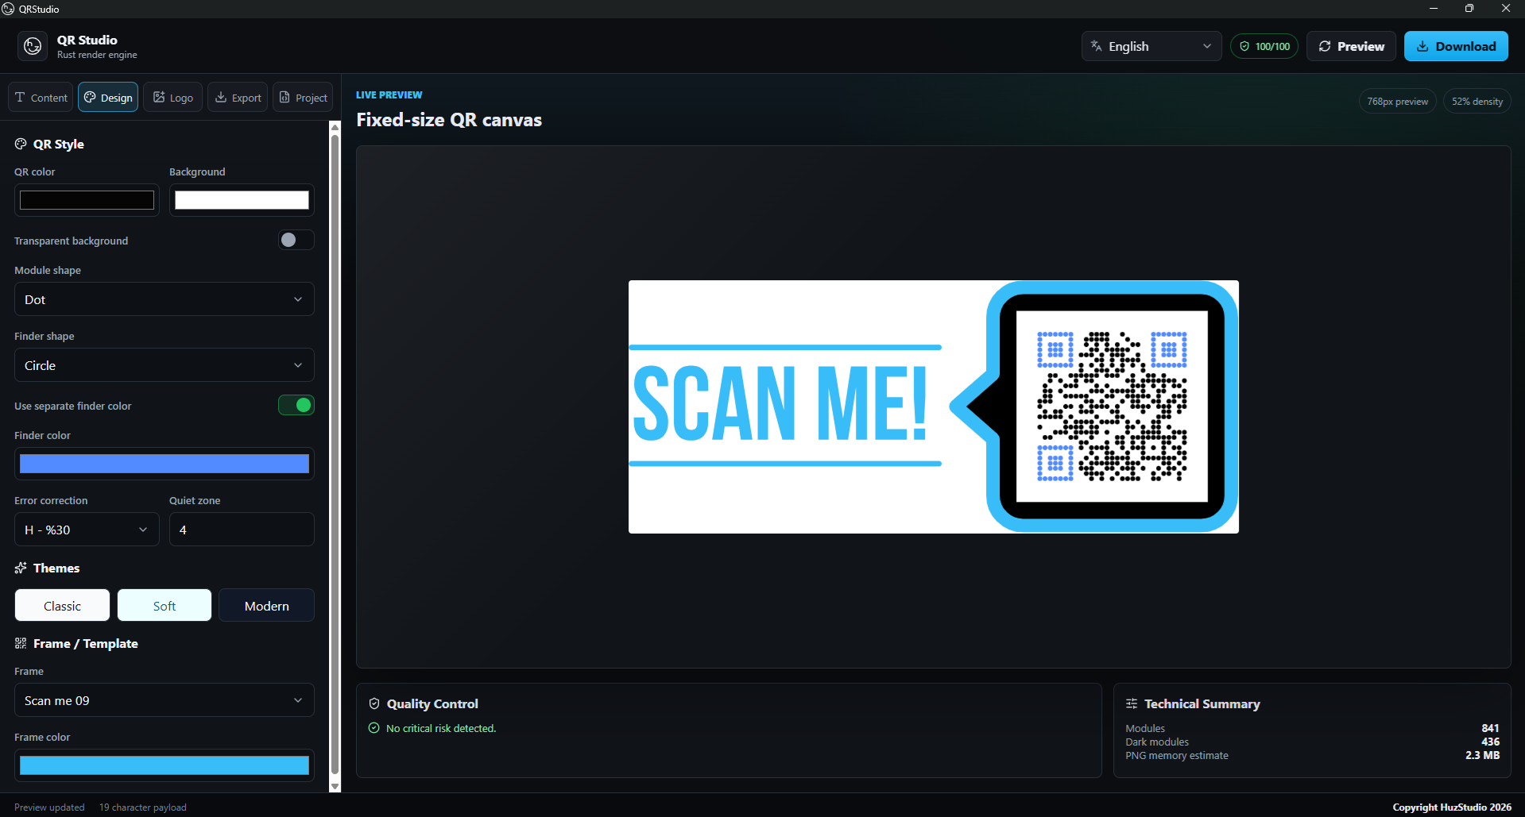
Task: Click the QRStudio title bar app icon
Action: pos(8,9)
